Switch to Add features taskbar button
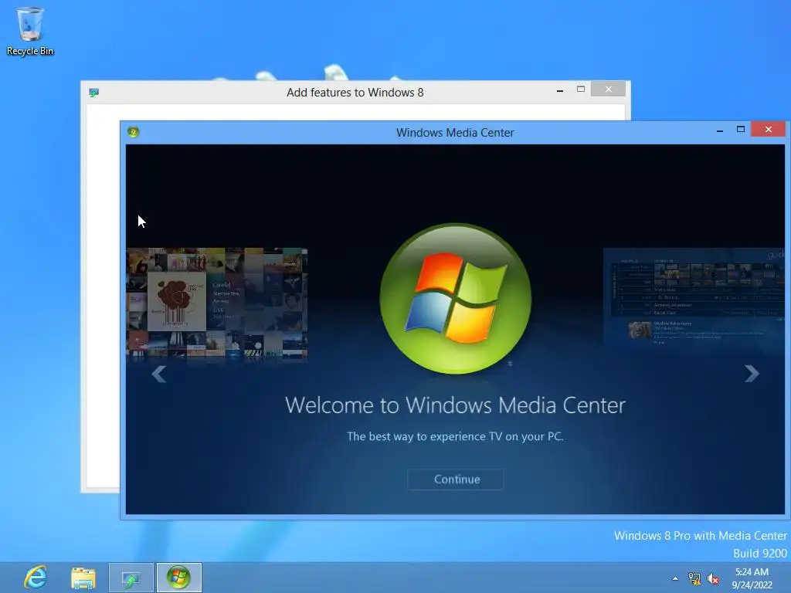 (131, 578)
